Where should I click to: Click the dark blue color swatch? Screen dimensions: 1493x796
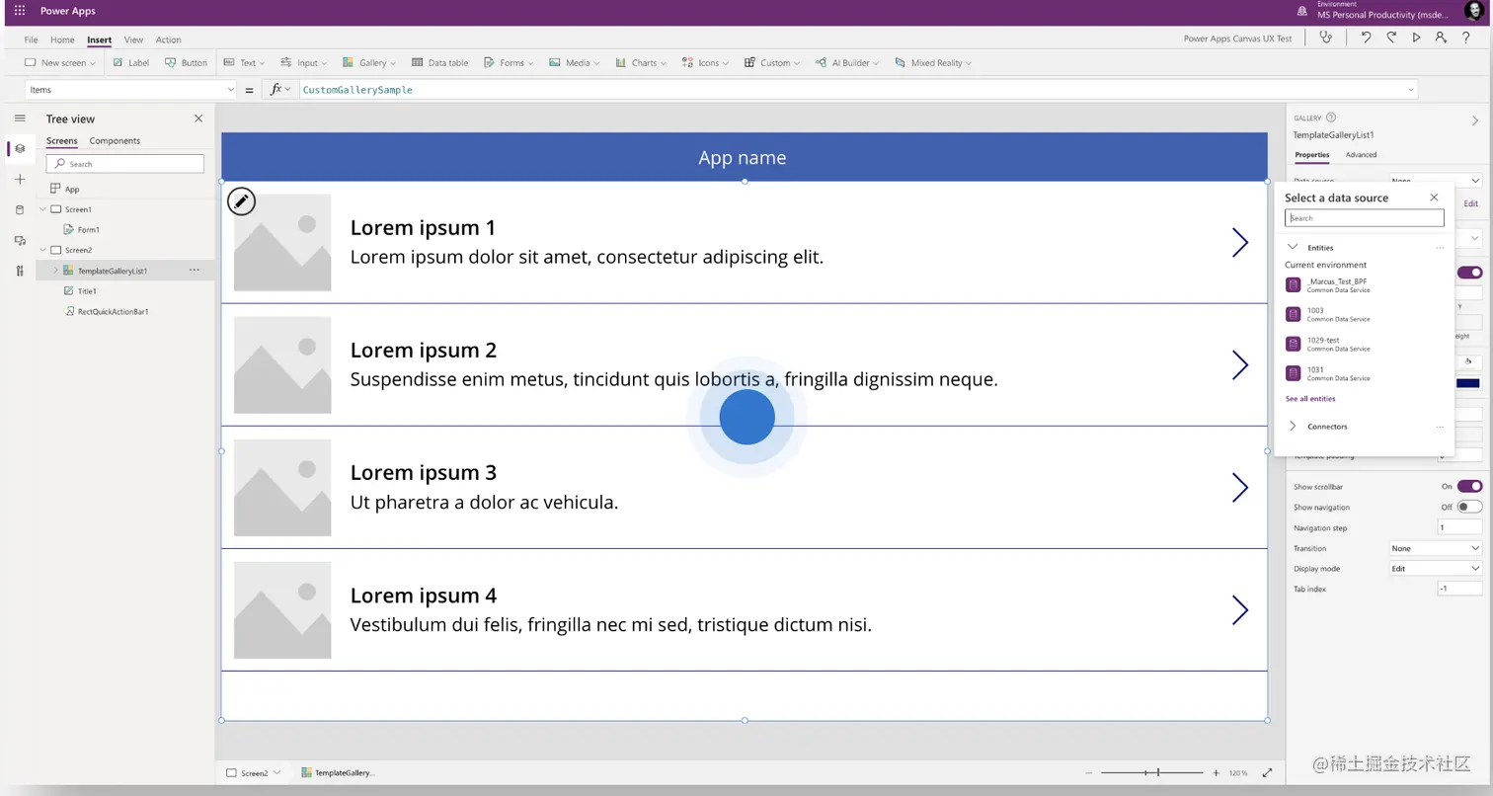click(1469, 383)
